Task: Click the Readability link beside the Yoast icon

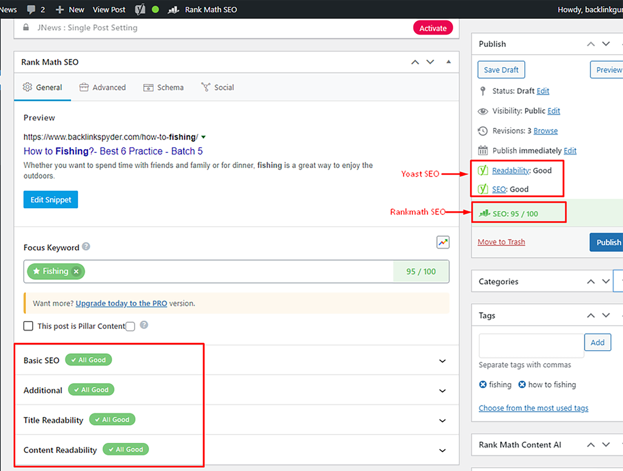Action: click(511, 170)
